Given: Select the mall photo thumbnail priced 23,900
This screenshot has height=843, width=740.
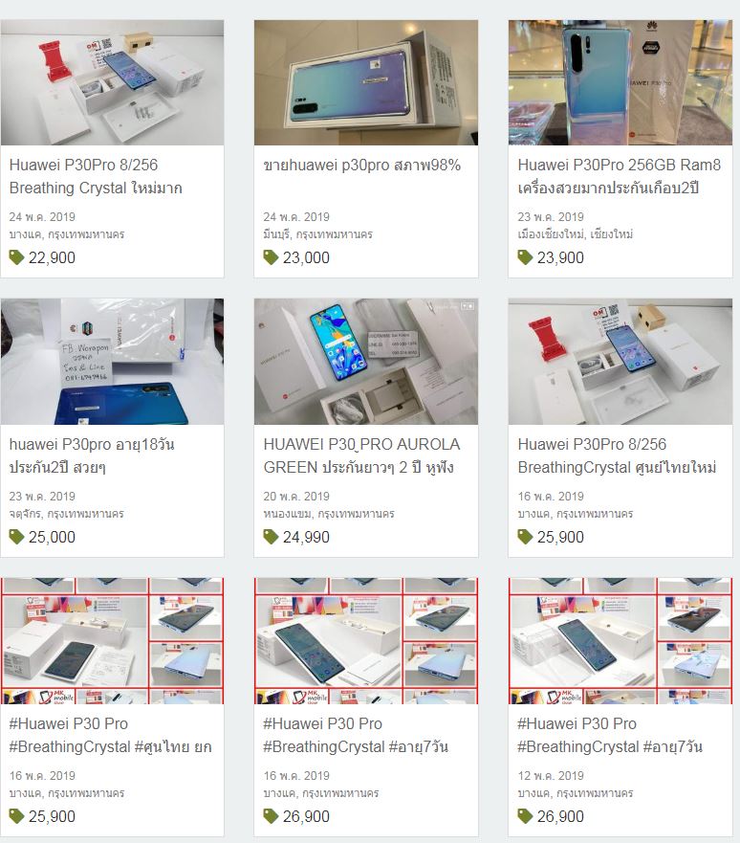Looking at the screenshot, I should point(620,82).
